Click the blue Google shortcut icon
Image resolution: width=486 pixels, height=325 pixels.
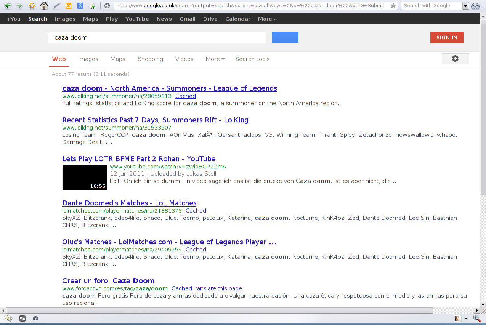click(80, 6)
